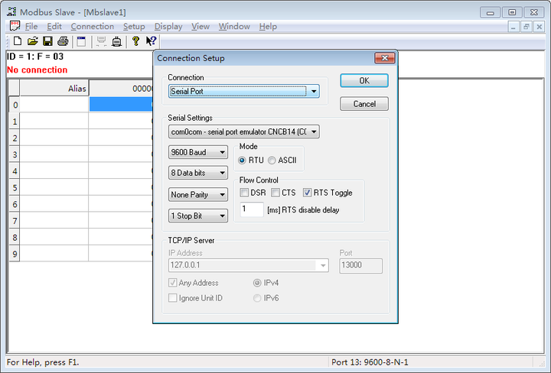
Task: Open the File menu
Action: click(x=31, y=27)
